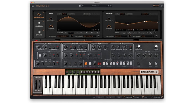Select the first triangle waveform icon

[x=66, y=33]
